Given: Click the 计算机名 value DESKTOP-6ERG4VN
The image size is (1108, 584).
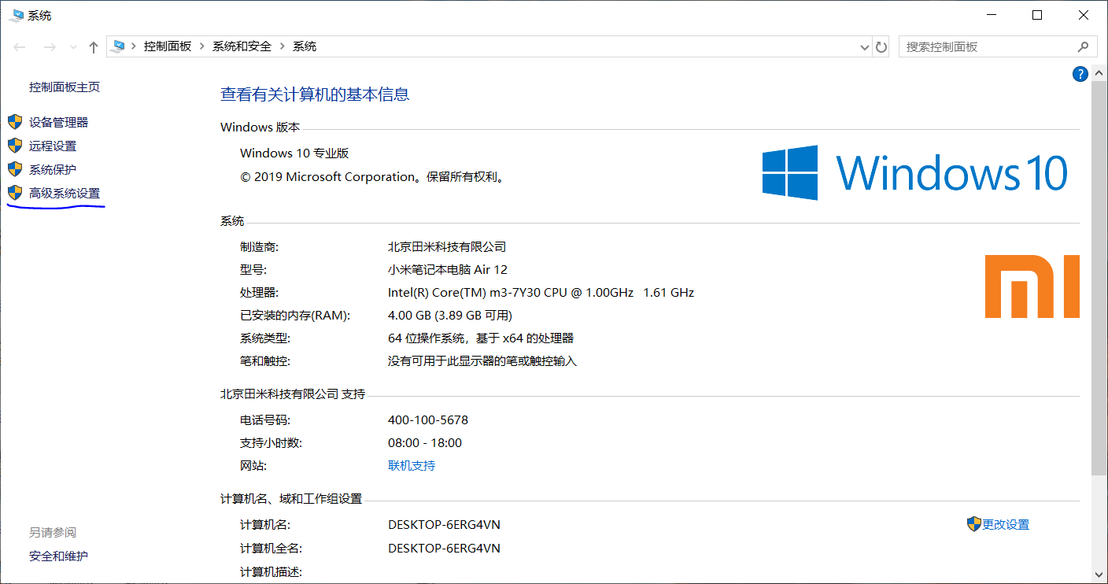Looking at the screenshot, I should 445,525.
